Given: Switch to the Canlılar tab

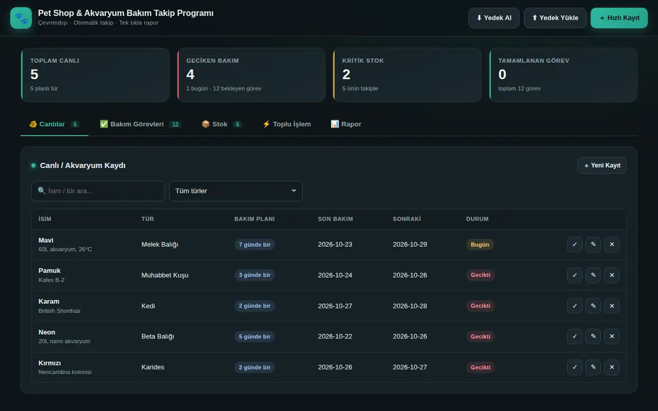Looking at the screenshot, I should click(54, 124).
